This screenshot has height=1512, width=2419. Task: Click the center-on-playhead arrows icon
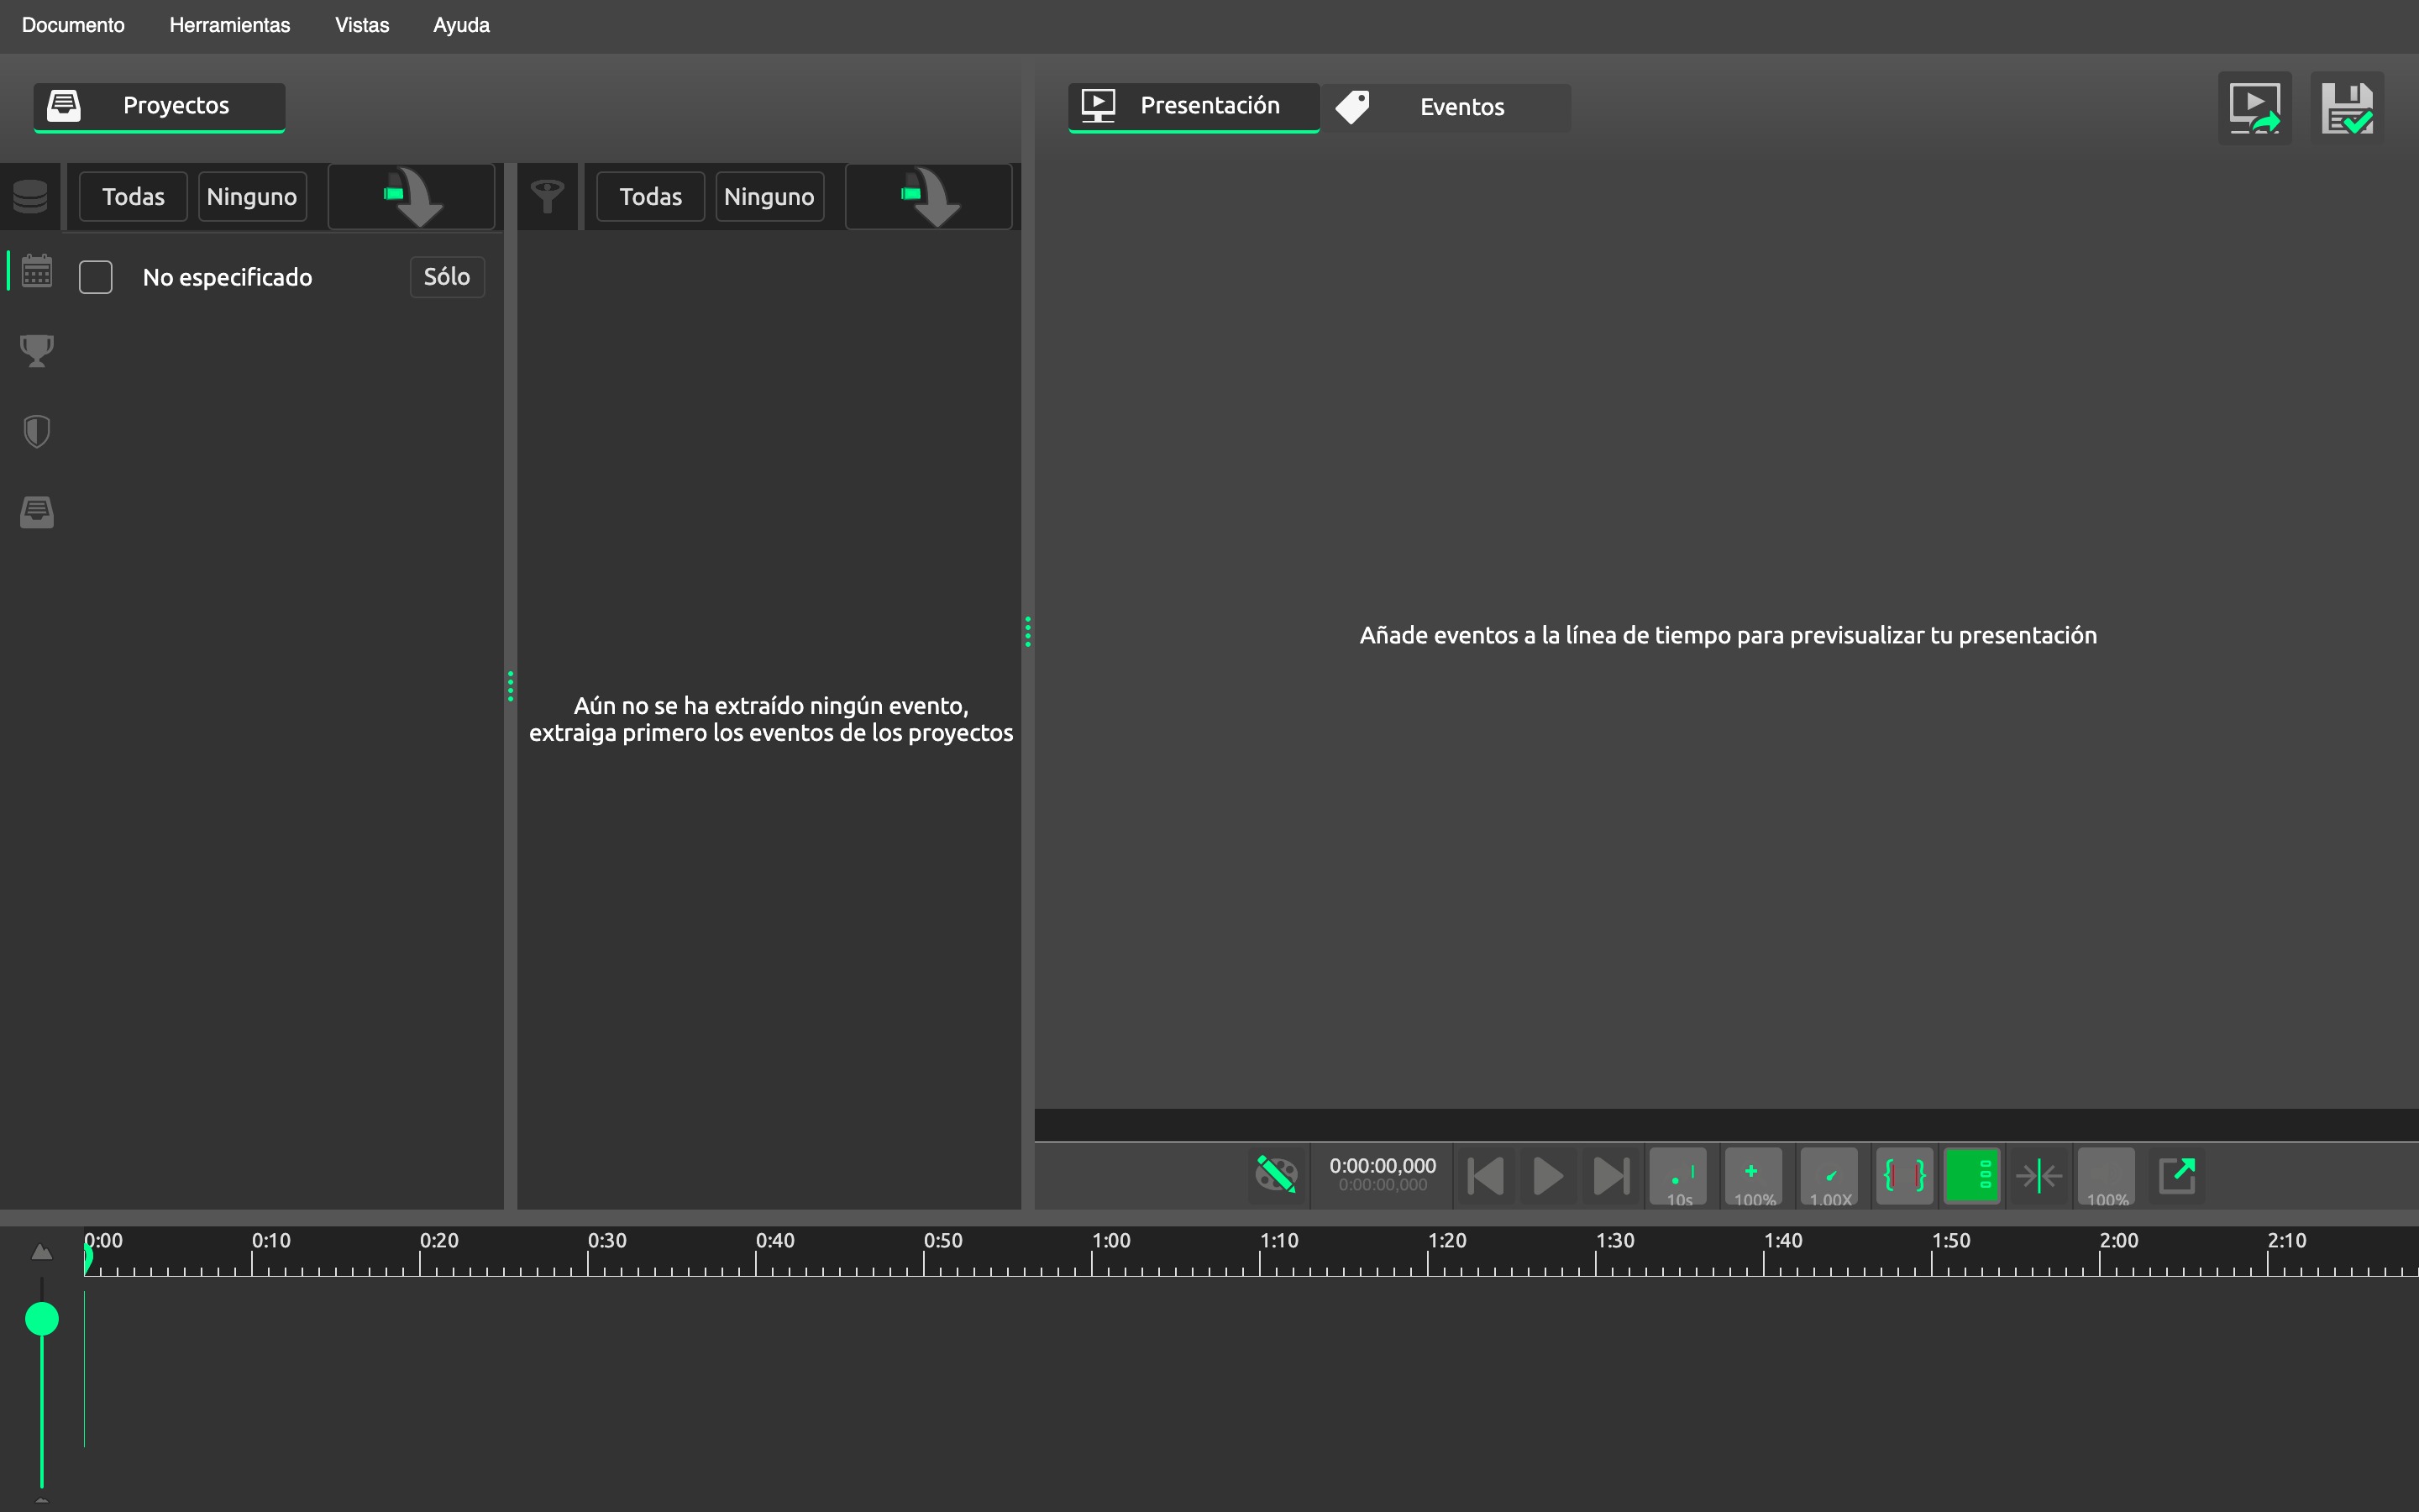tap(2039, 1175)
